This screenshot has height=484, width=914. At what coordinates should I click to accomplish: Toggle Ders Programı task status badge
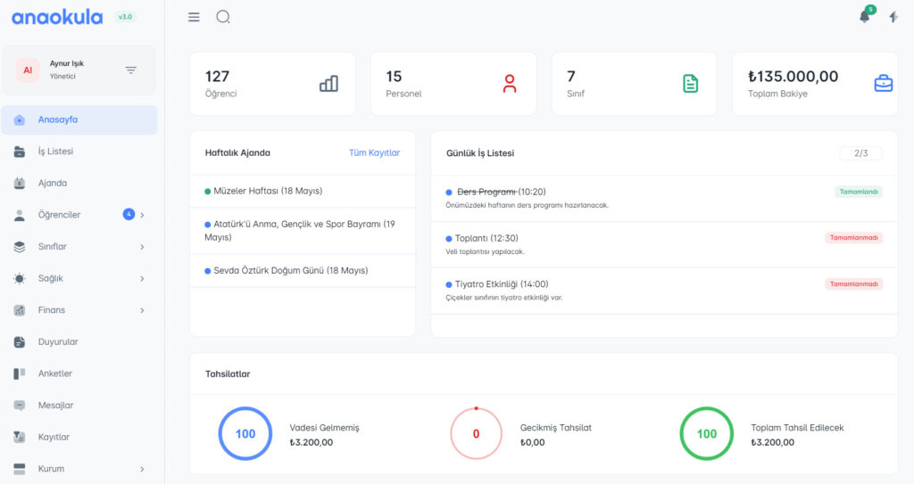tap(859, 192)
